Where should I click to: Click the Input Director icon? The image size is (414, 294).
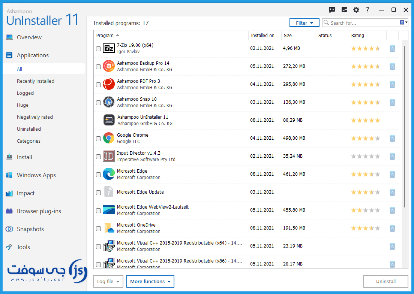click(108, 156)
